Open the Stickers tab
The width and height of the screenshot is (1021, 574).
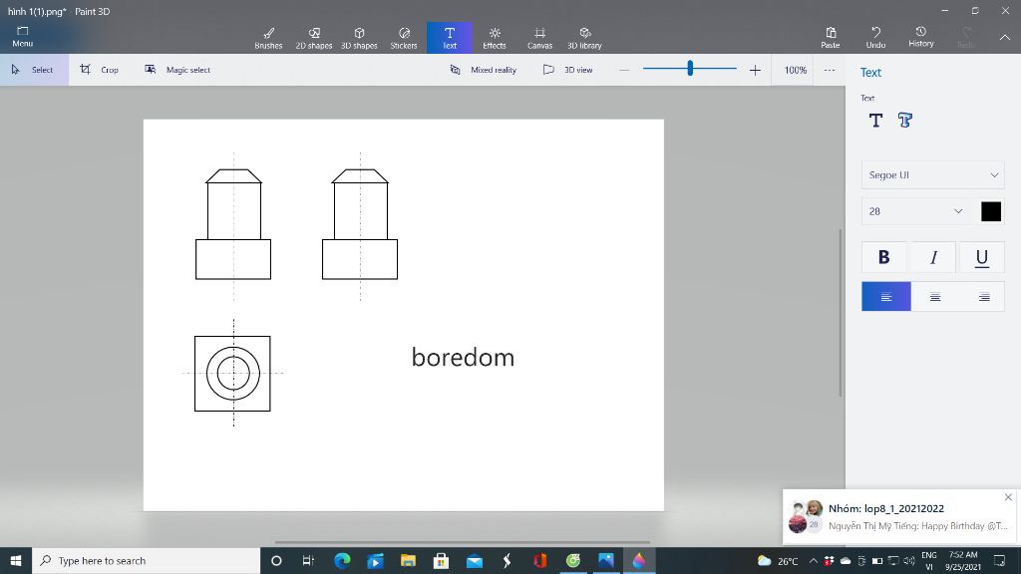(404, 38)
